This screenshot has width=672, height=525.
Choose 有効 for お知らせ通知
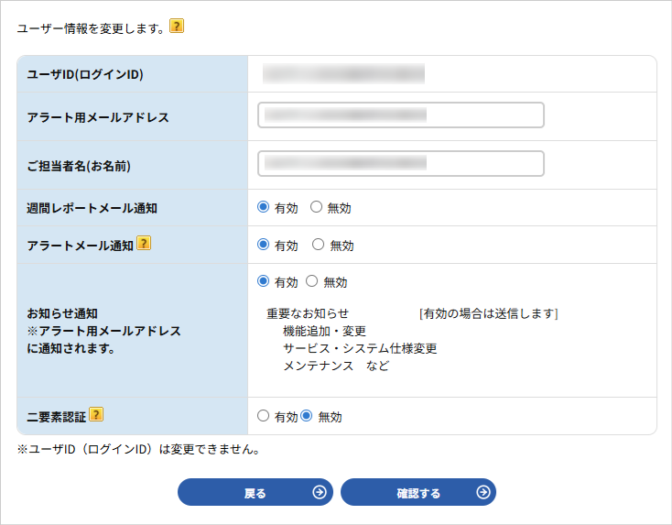point(264,281)
